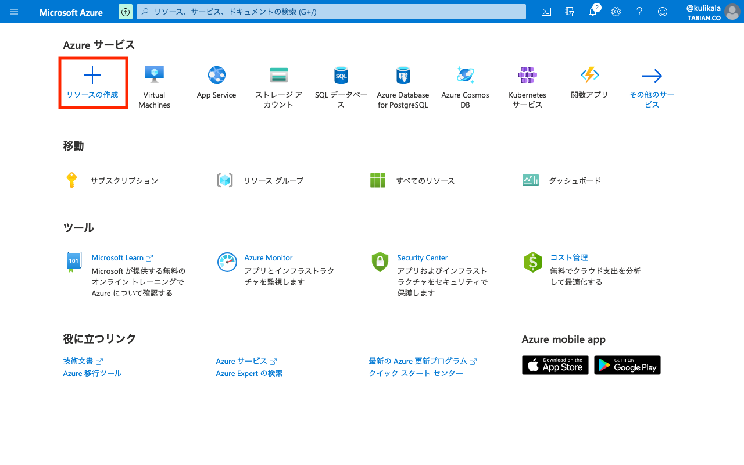Focus the resource search box
Image resolution: width=744 pixels, height=465 pixels.
point(331,12)
